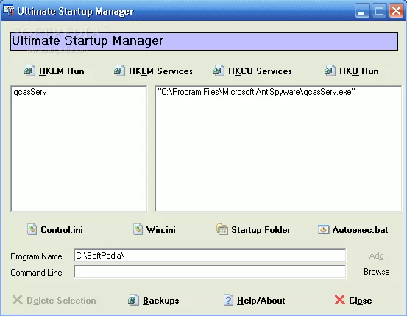Image resolution: width=407 pixels, height=316 pixels.
Task: Select the gcasServ entry in the list
Action: 30,92
